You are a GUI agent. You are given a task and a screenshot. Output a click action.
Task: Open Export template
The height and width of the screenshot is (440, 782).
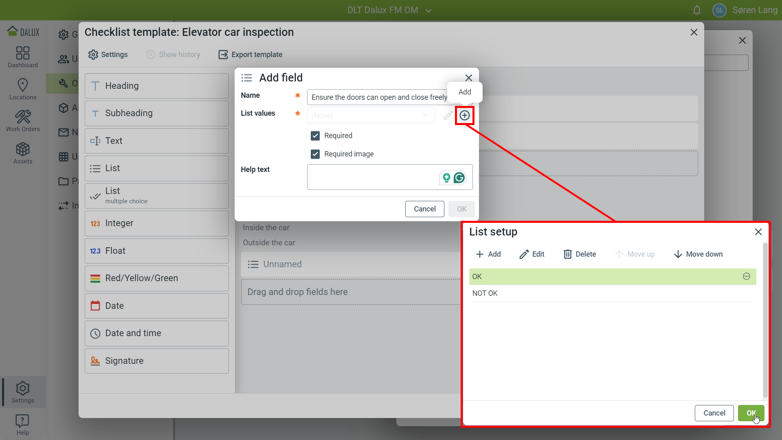(250, 55)
